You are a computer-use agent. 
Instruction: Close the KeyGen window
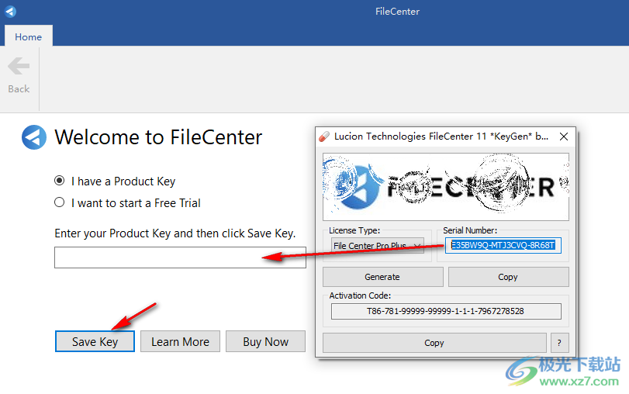(x=564, y=137)
